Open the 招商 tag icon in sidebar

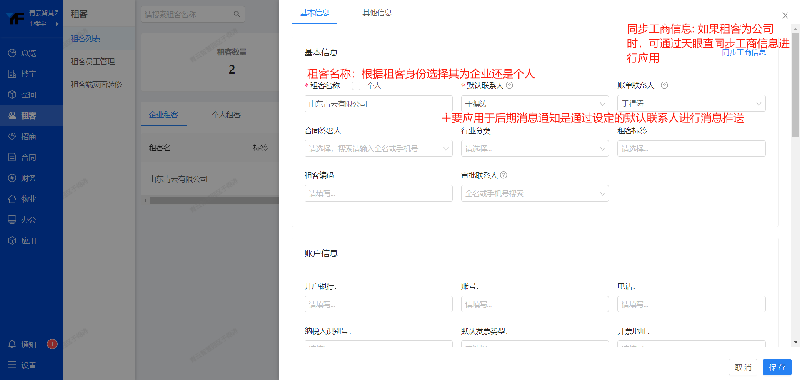click(x=12, y=136)
